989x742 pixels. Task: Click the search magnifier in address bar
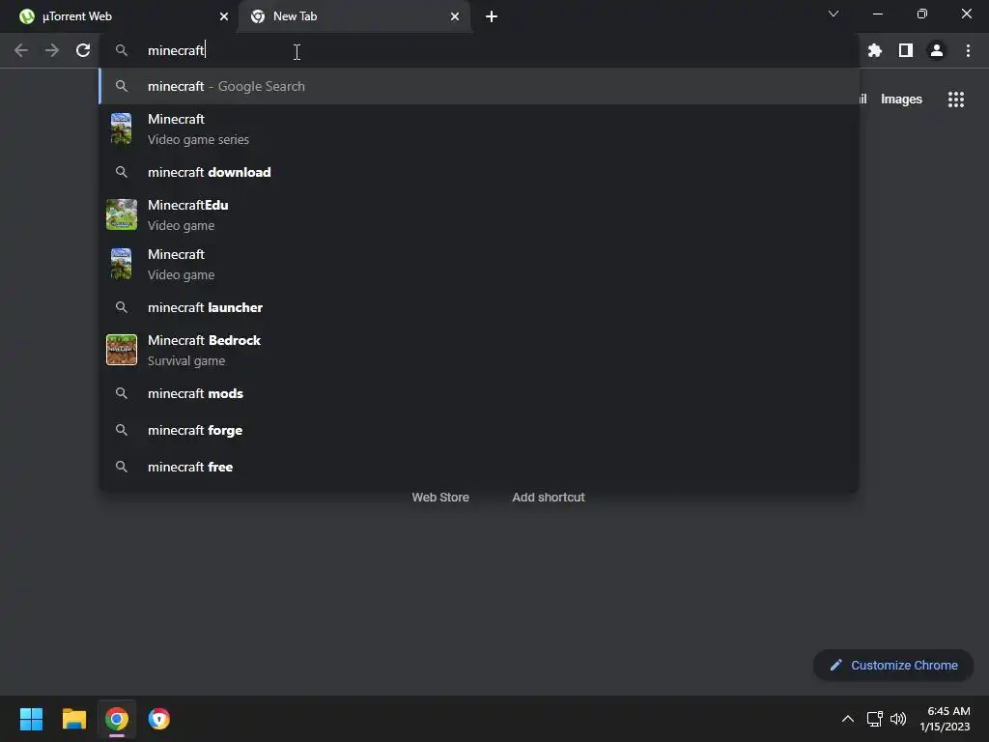tap(122, 50)
